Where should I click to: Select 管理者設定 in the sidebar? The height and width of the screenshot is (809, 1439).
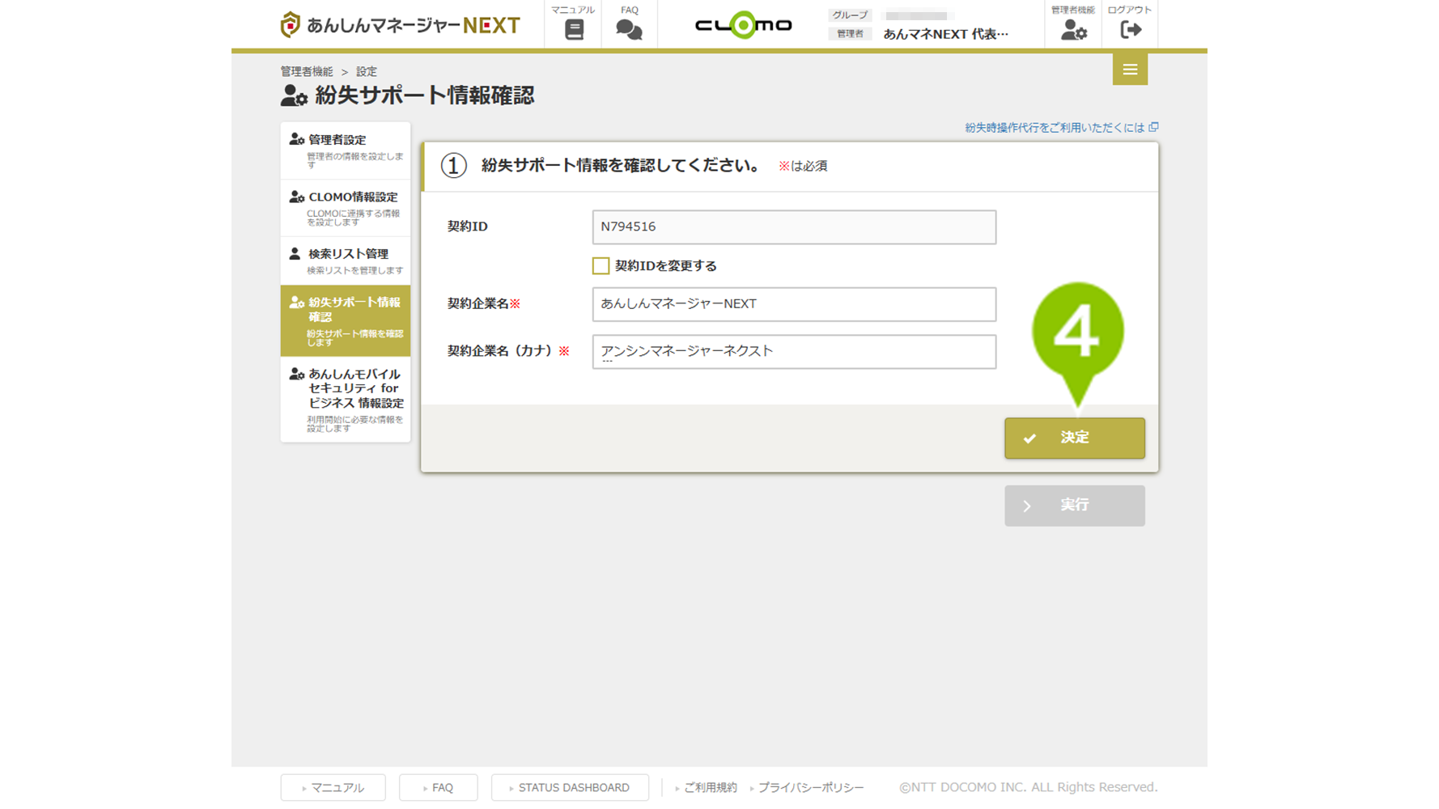tap(346, 150)
